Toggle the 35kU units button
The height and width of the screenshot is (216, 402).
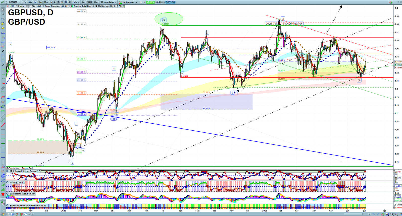[96, 2]
